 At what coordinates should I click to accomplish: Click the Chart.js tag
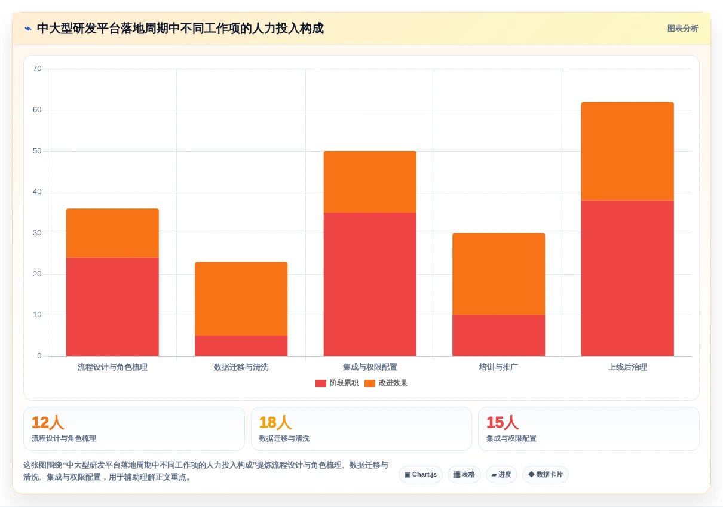click(421, 475)
